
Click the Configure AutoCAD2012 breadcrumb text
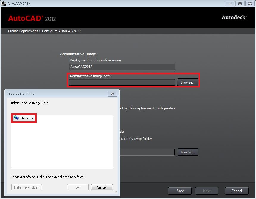(x=62, y=31)
